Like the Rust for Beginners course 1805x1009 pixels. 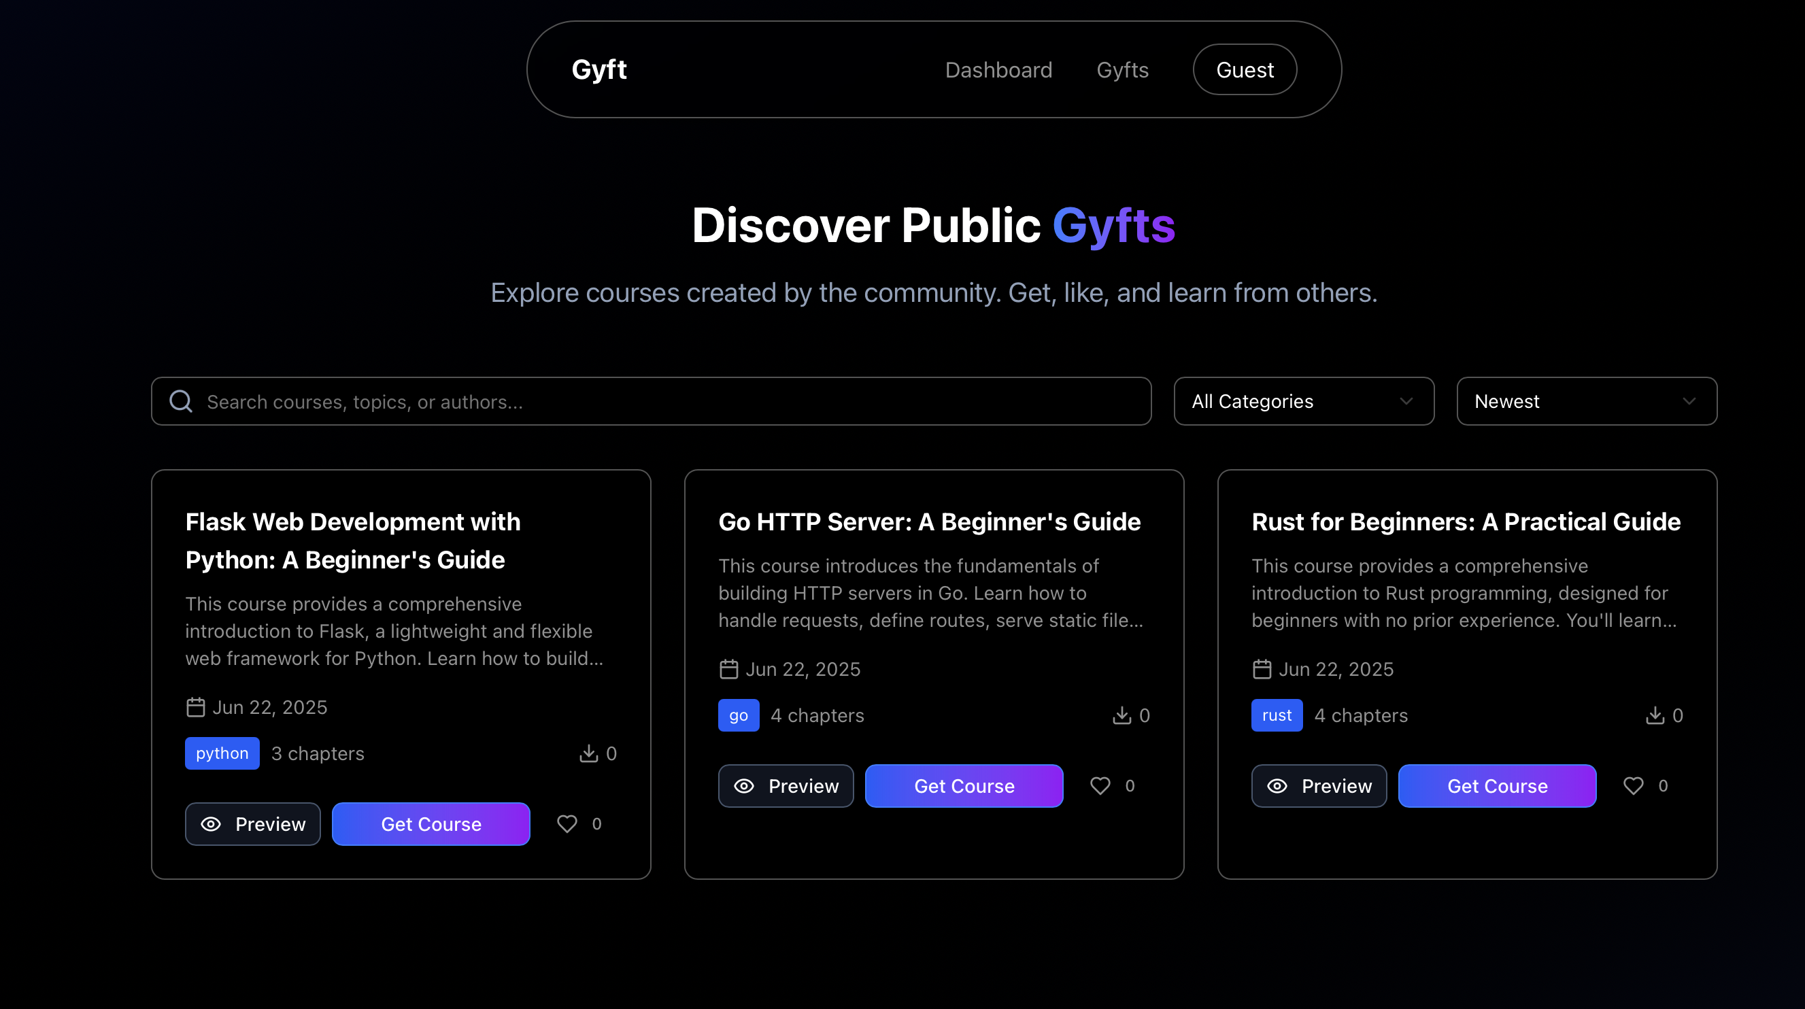[1634, 786]
